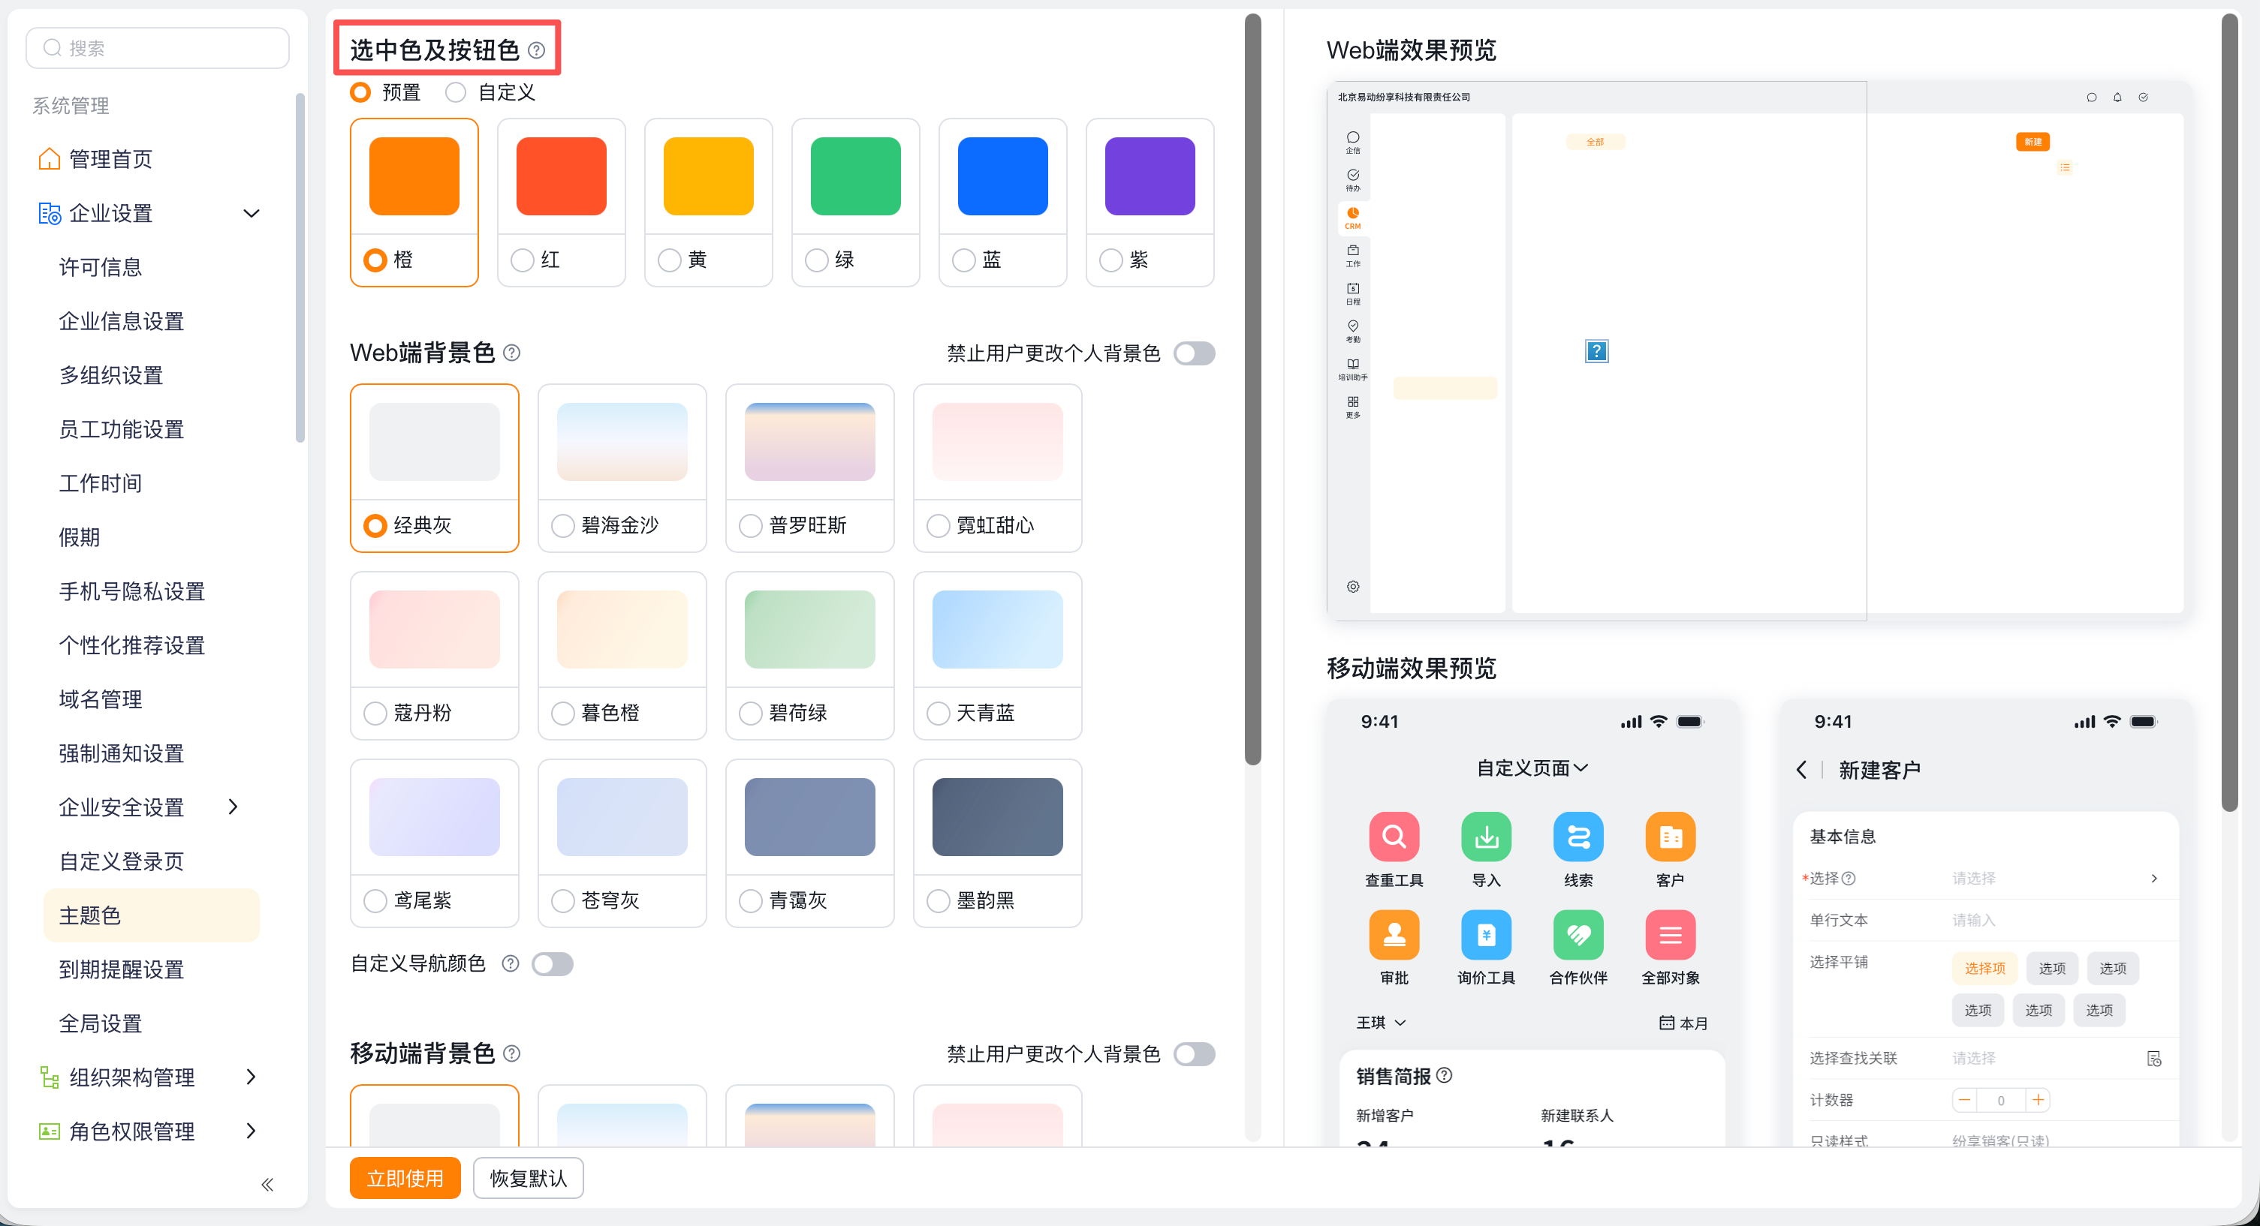2260x1226 pixels.
Task: Click the help icon beside 自定义导航颜色
Action: pos(511,964)
